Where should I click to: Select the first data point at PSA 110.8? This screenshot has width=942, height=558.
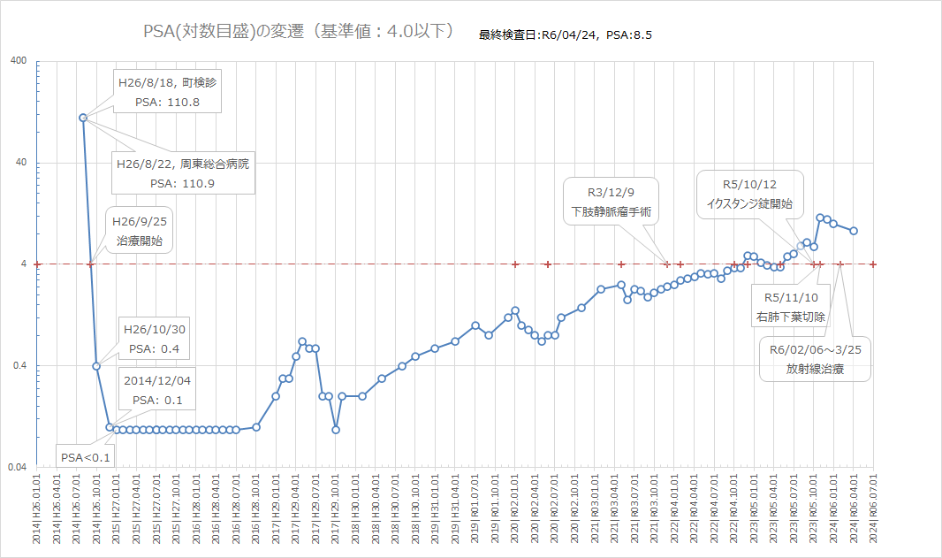83,118
